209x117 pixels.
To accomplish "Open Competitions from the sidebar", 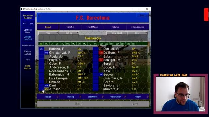I will pos(28,45).
